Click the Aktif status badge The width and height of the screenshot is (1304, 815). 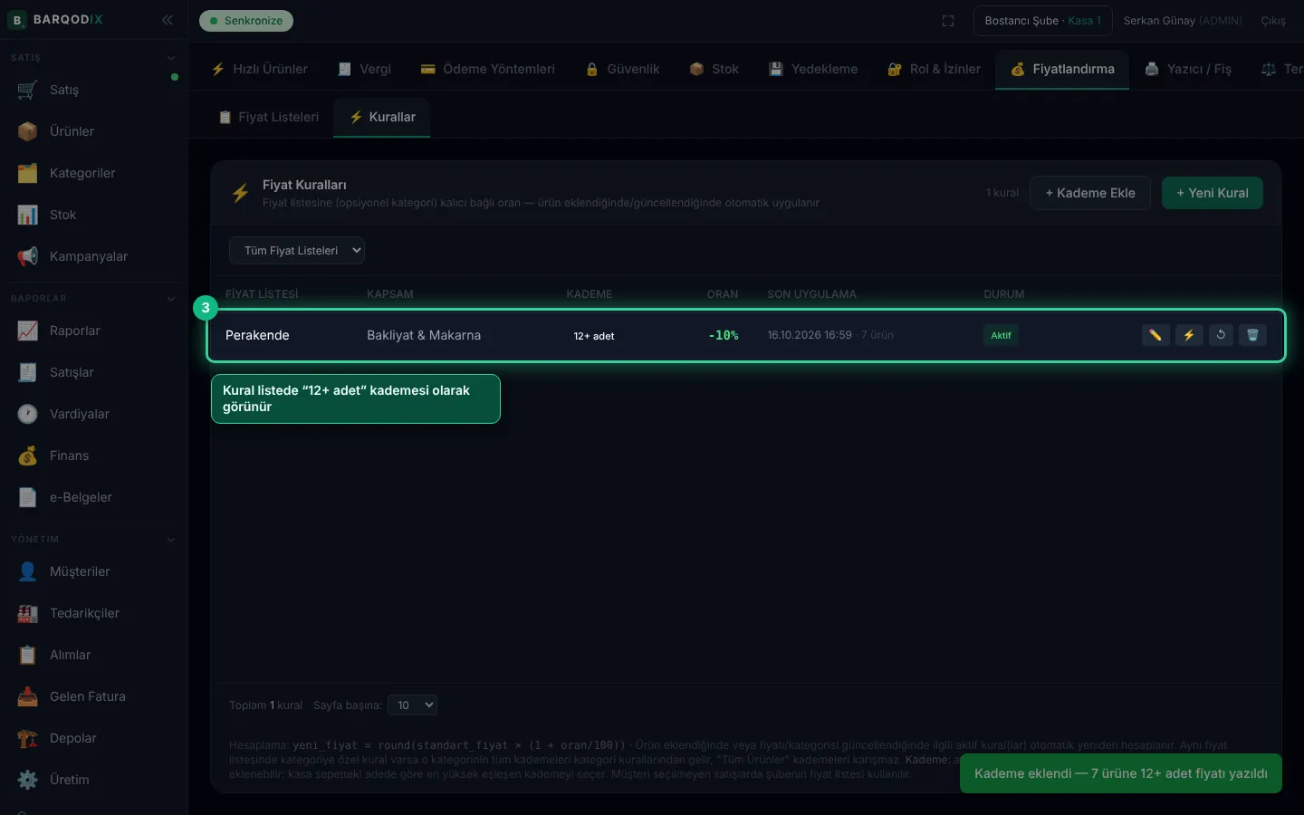pos(1001,335)
